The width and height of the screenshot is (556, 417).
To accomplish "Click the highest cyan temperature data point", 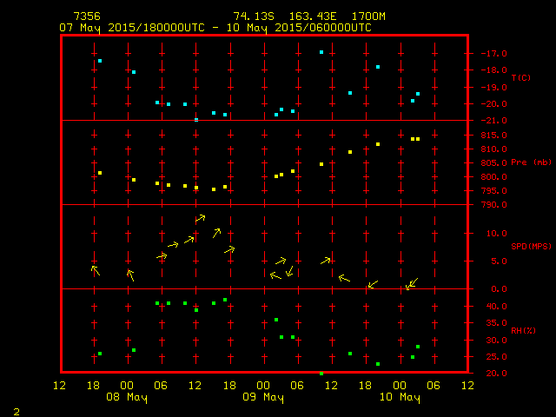I will click(321, 52).
